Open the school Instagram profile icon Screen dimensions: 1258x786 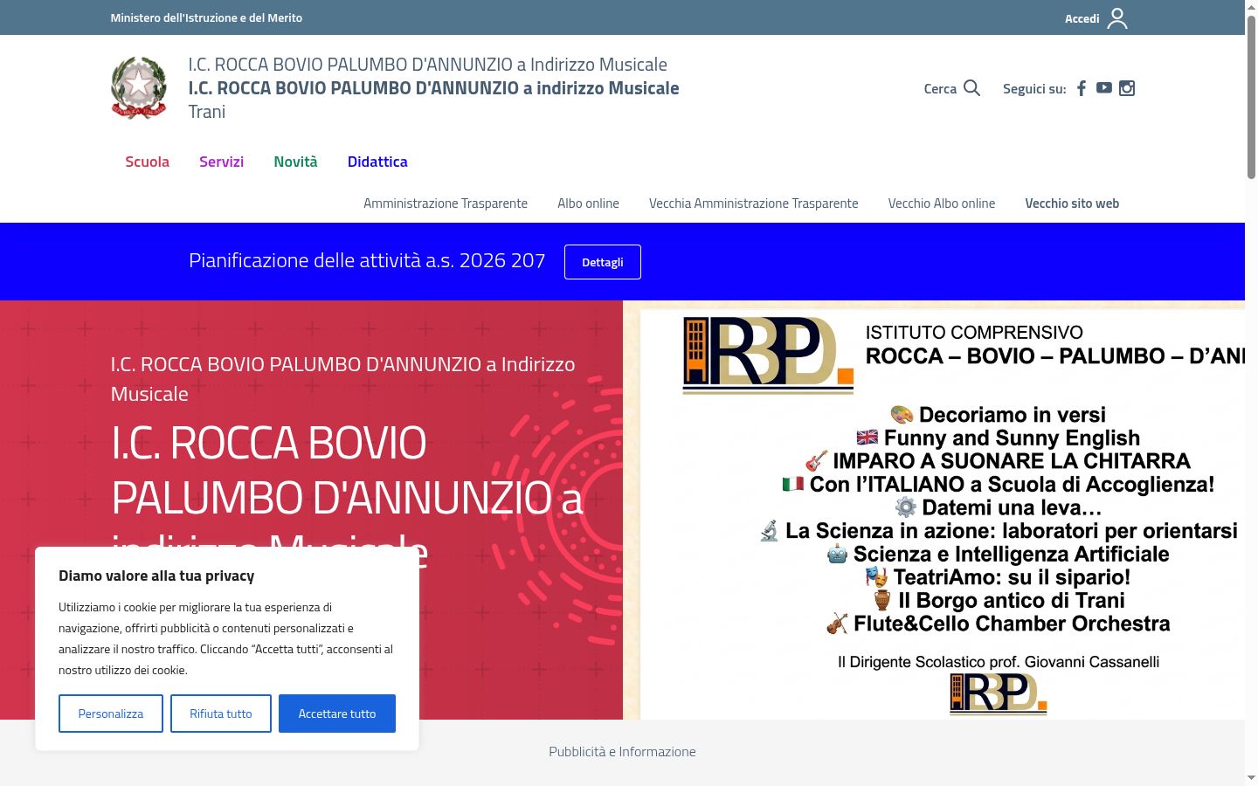point(1127,88)
